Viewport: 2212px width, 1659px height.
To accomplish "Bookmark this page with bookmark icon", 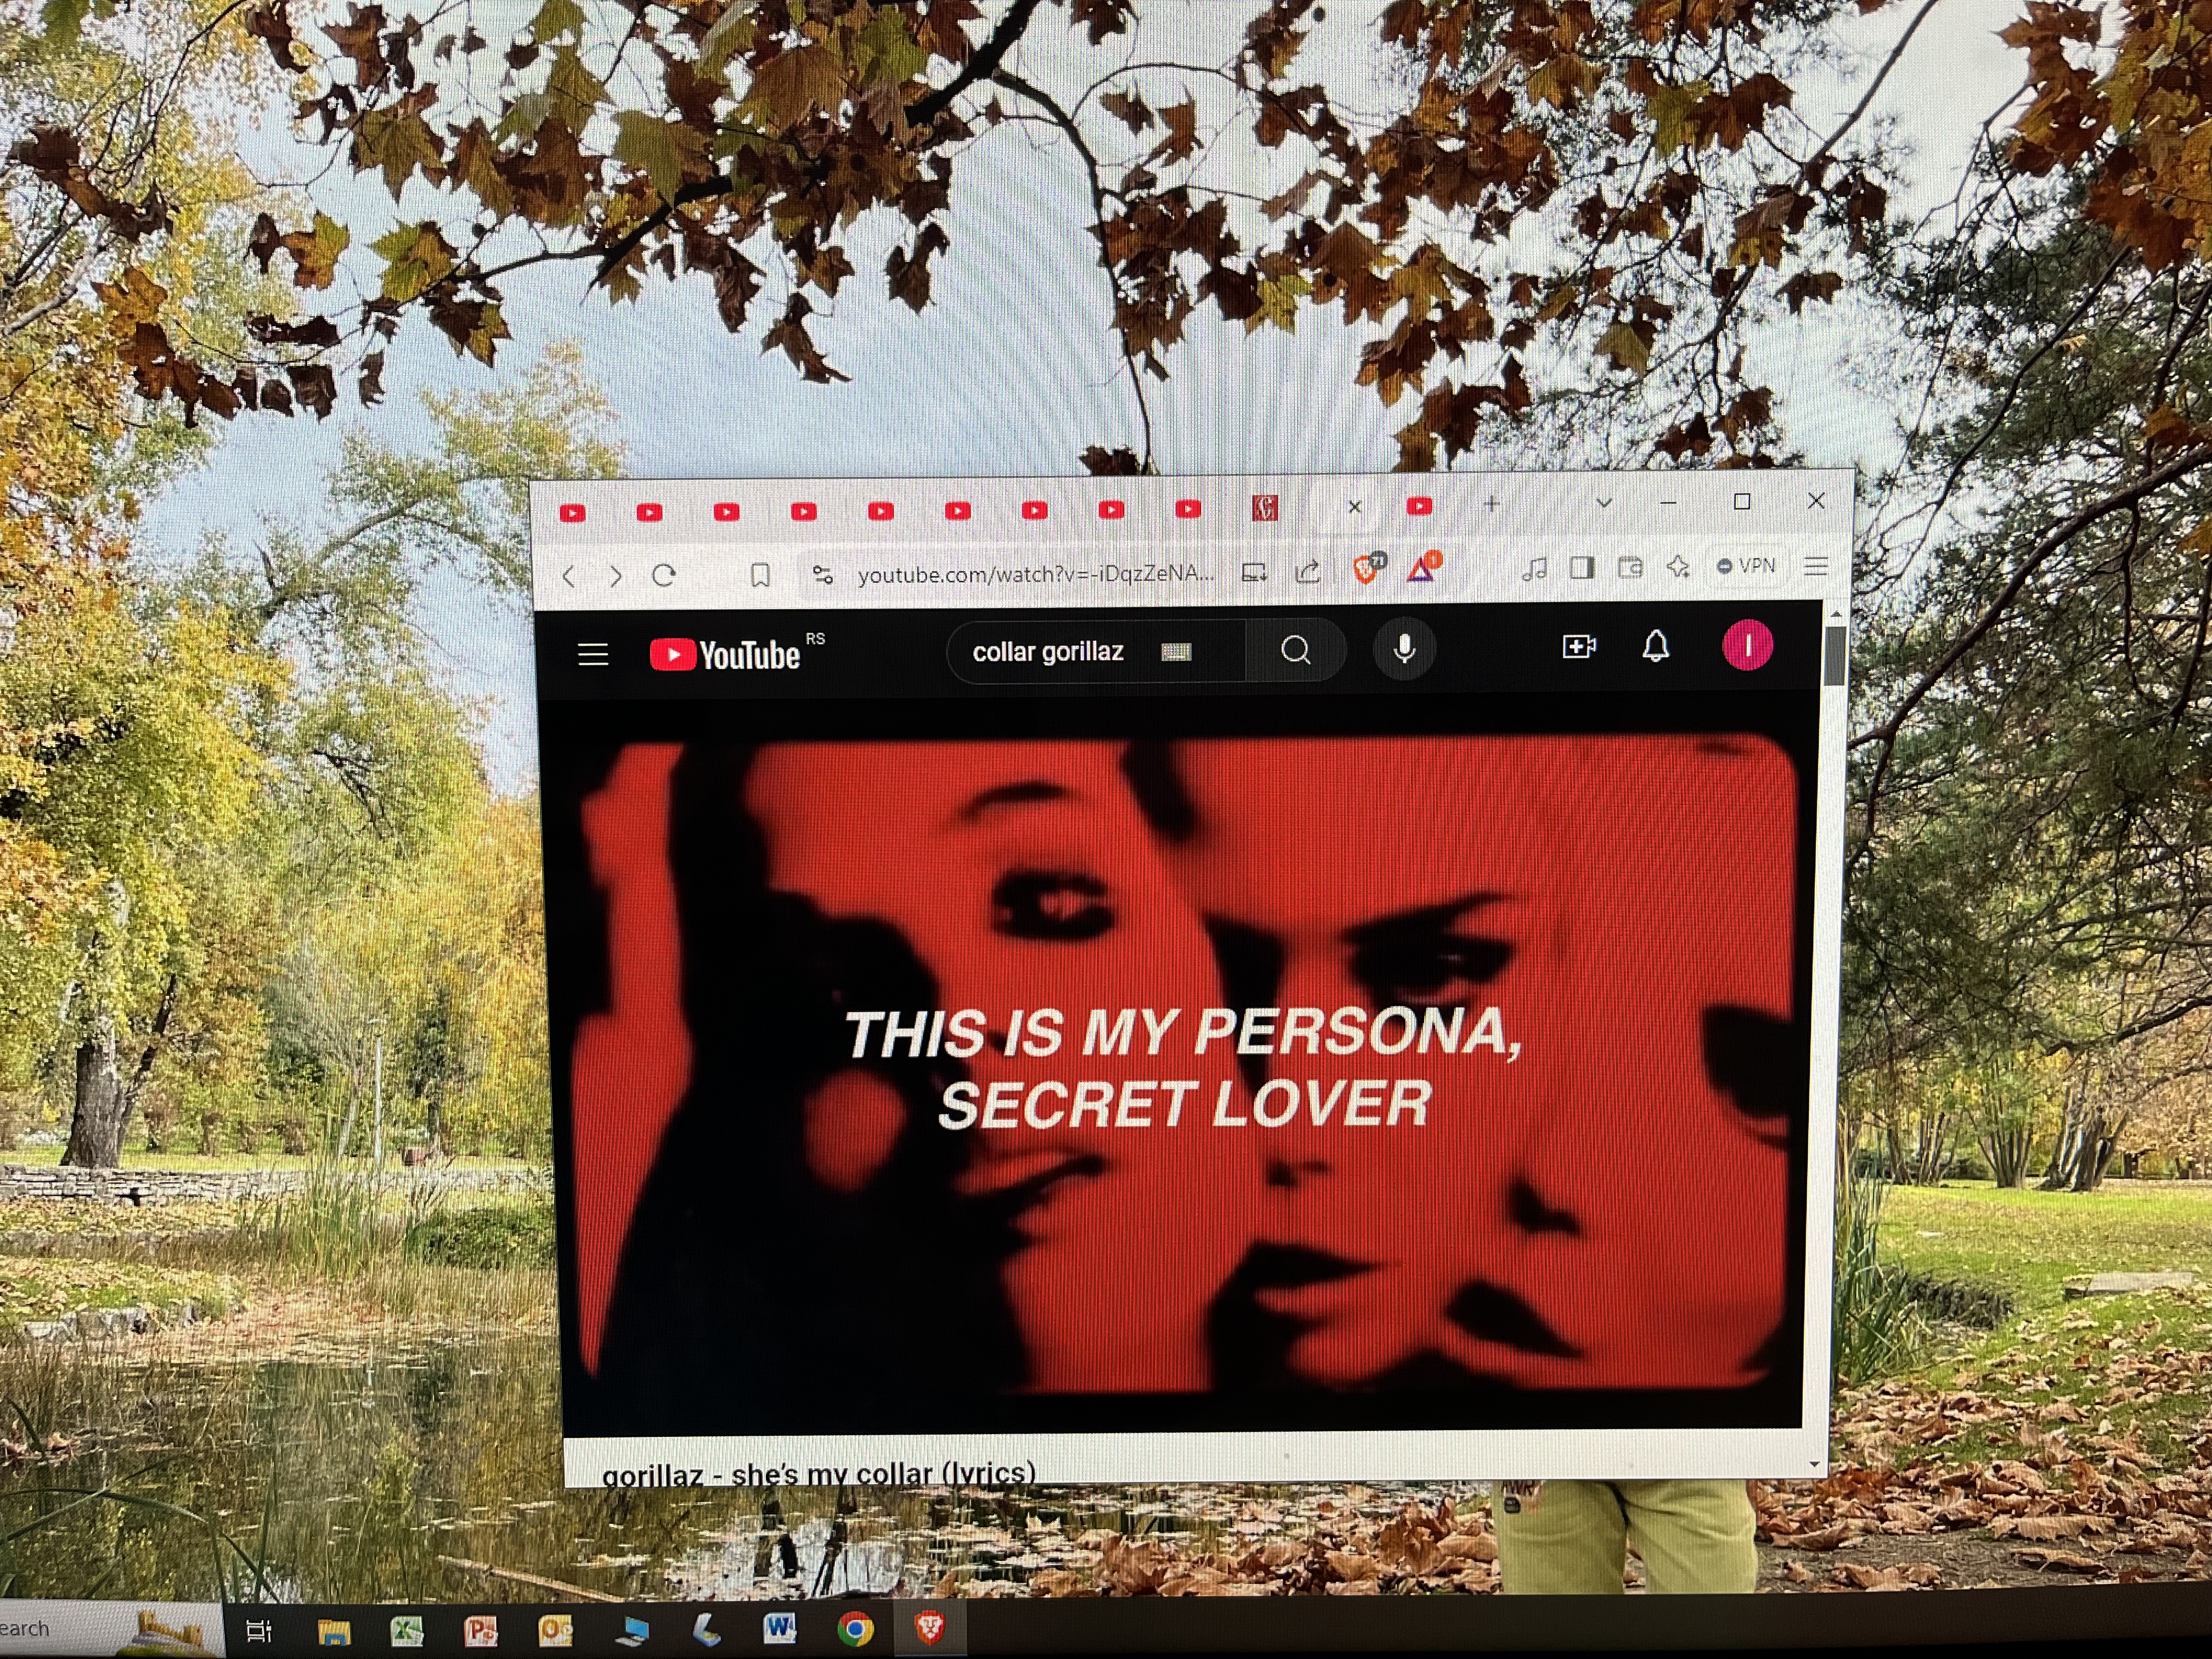I will tap(760, 575).
